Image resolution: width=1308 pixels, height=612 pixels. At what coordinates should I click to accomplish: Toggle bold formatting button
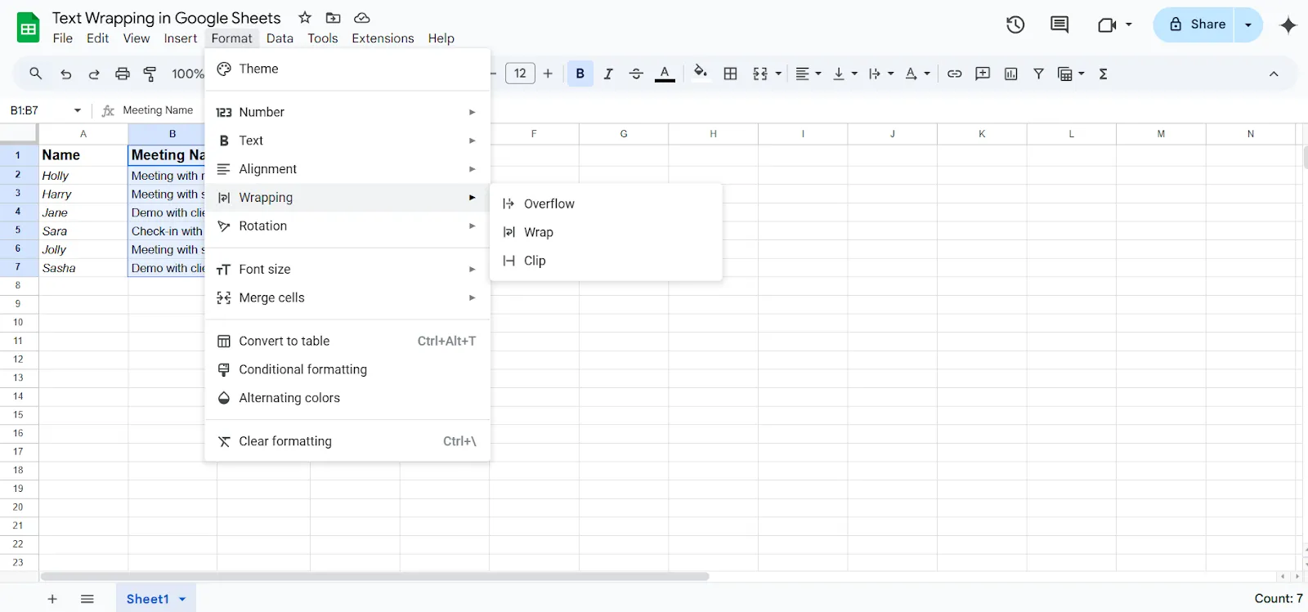pos(580,74)
